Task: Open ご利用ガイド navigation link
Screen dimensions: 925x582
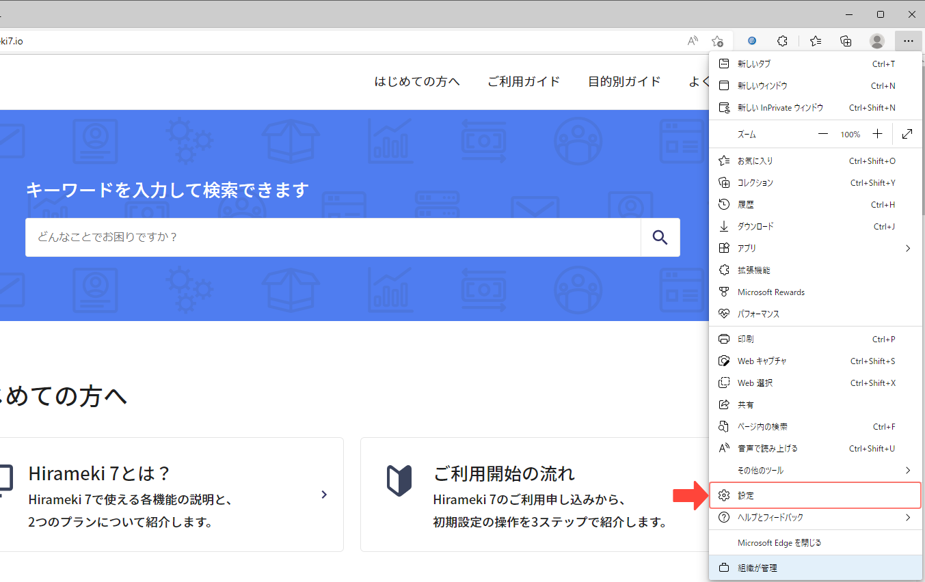Action: pyautogui.click(x=524, y=81)
